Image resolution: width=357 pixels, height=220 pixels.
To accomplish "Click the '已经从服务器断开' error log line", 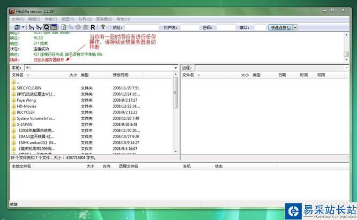I will (x=48, y=60).
